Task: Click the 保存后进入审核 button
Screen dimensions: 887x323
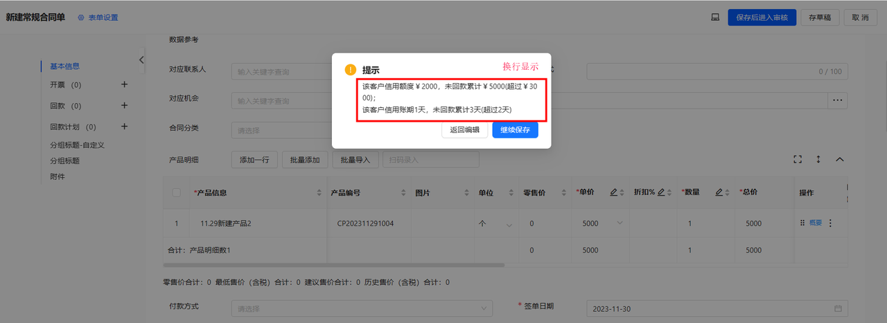Action: pos(762,17)
